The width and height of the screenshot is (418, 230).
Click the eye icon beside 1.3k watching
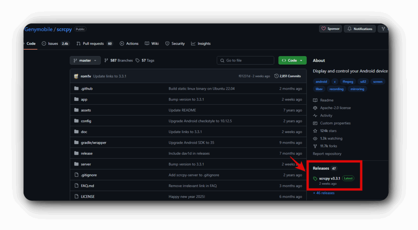click(x=315, y=138)
